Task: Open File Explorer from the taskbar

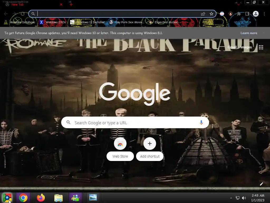Action: click(59, 198)
